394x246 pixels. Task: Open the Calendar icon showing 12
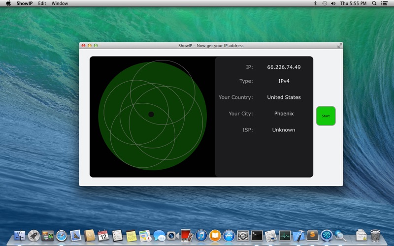click(x=103, y=236)
